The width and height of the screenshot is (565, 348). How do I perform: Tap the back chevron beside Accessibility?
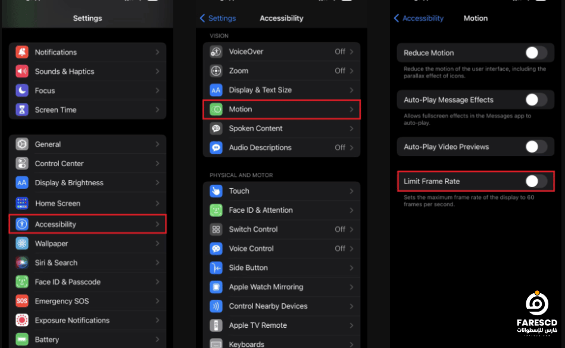pyautogui.click(x=397, y=18)
